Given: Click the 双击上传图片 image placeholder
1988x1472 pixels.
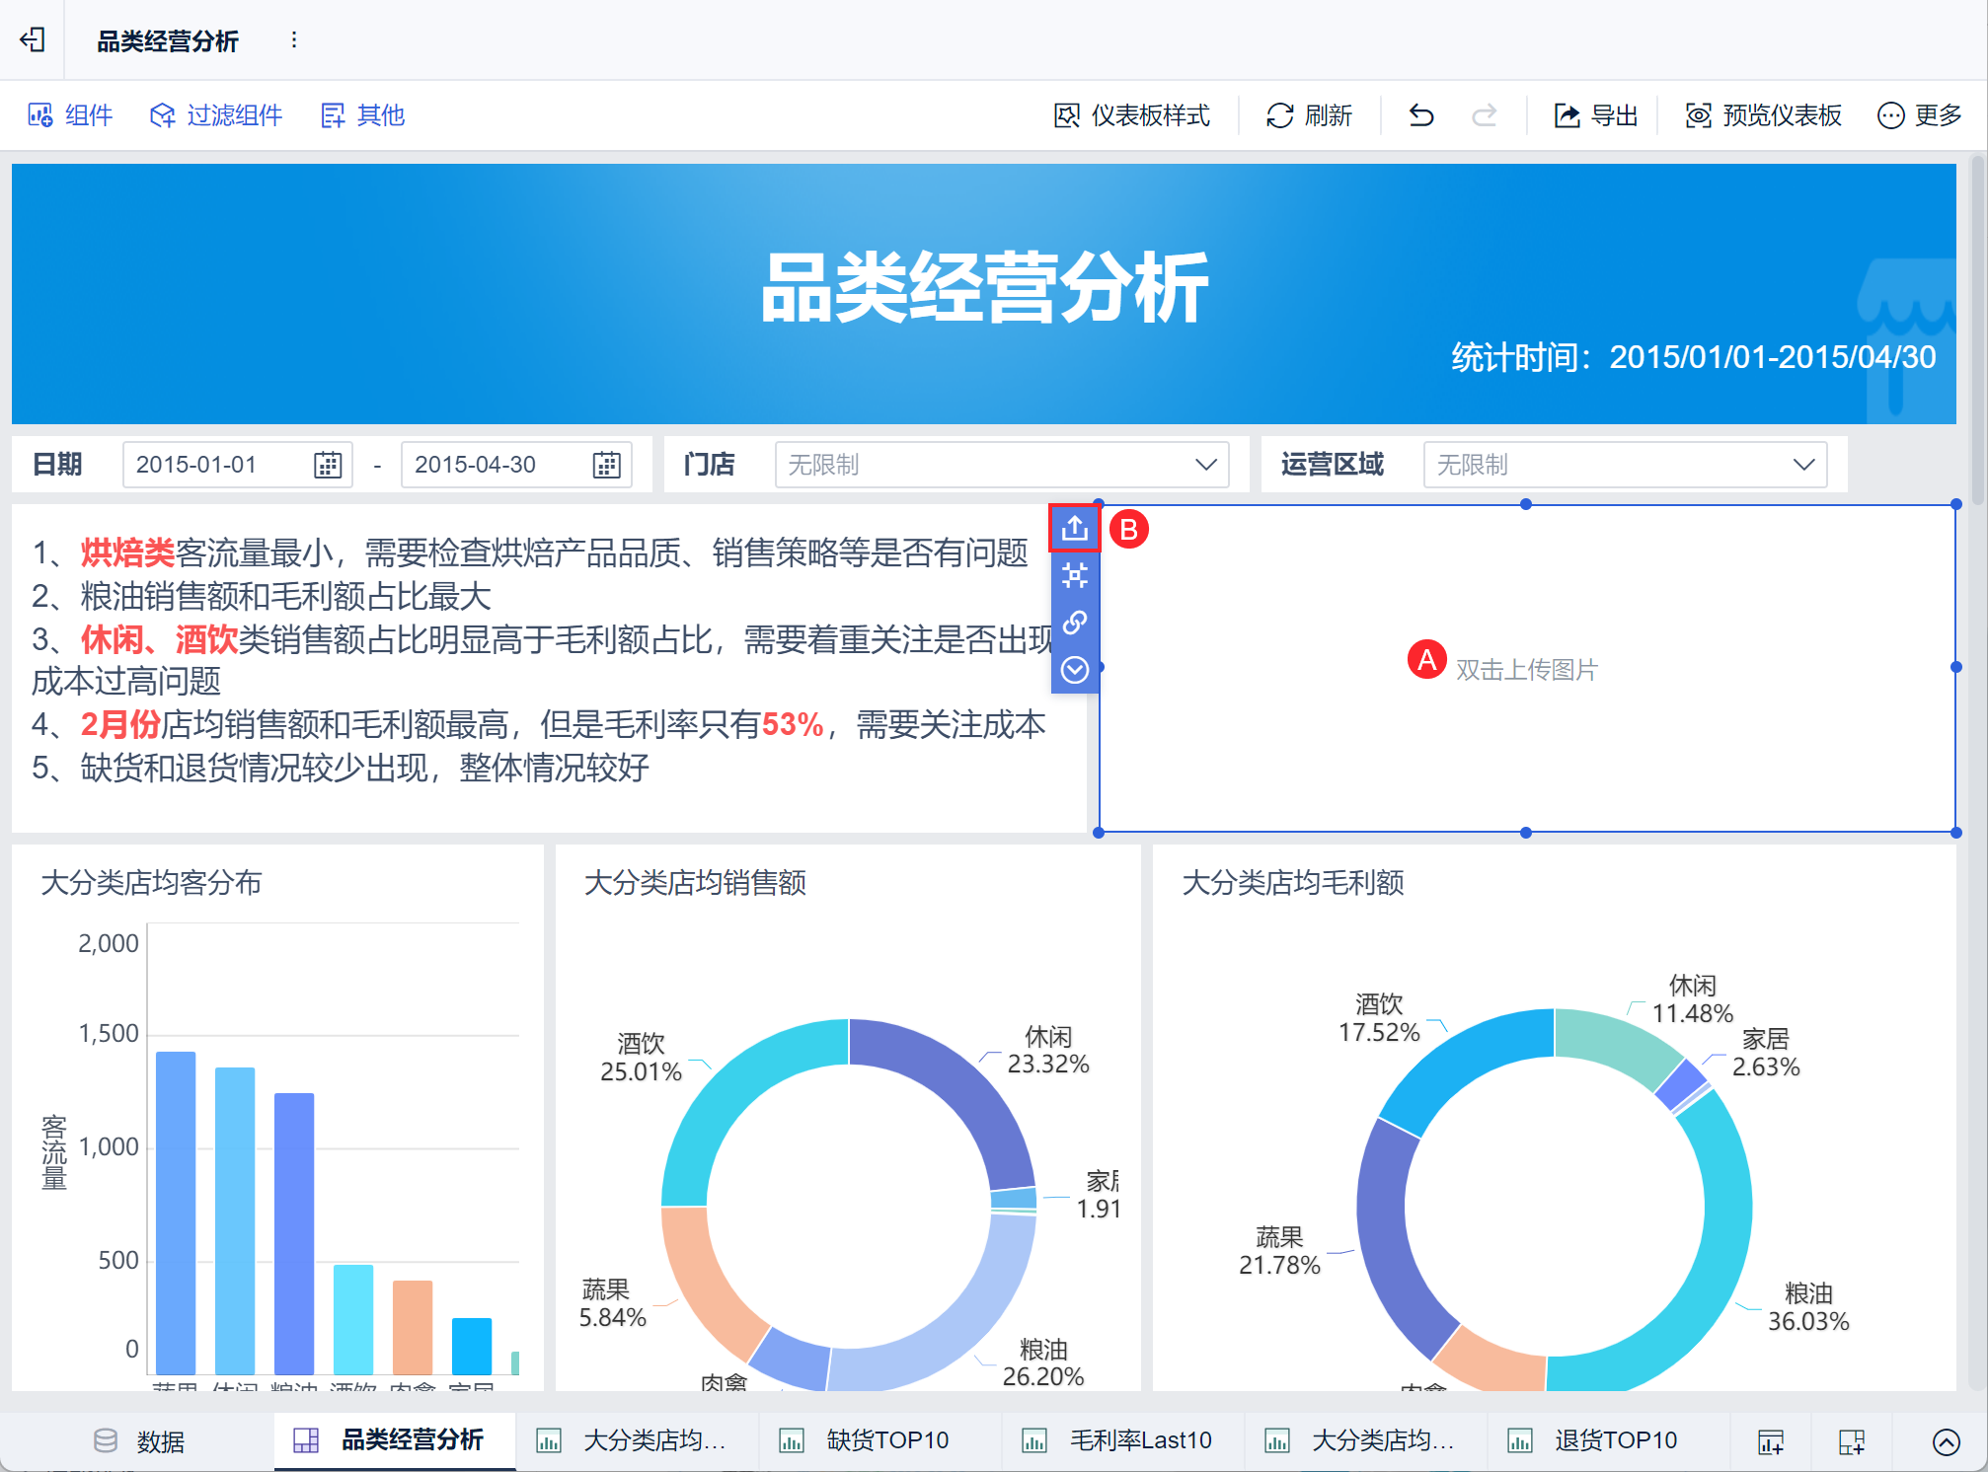Looking at the screenshot, I should 1526,670.
